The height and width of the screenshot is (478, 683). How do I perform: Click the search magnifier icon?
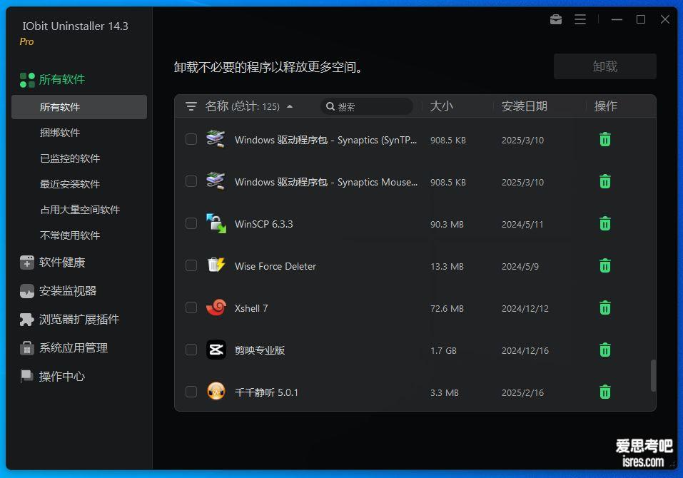pyautogui.click(x=330, y=106)
